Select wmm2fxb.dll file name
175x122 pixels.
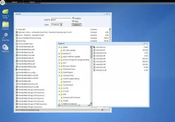101,64
